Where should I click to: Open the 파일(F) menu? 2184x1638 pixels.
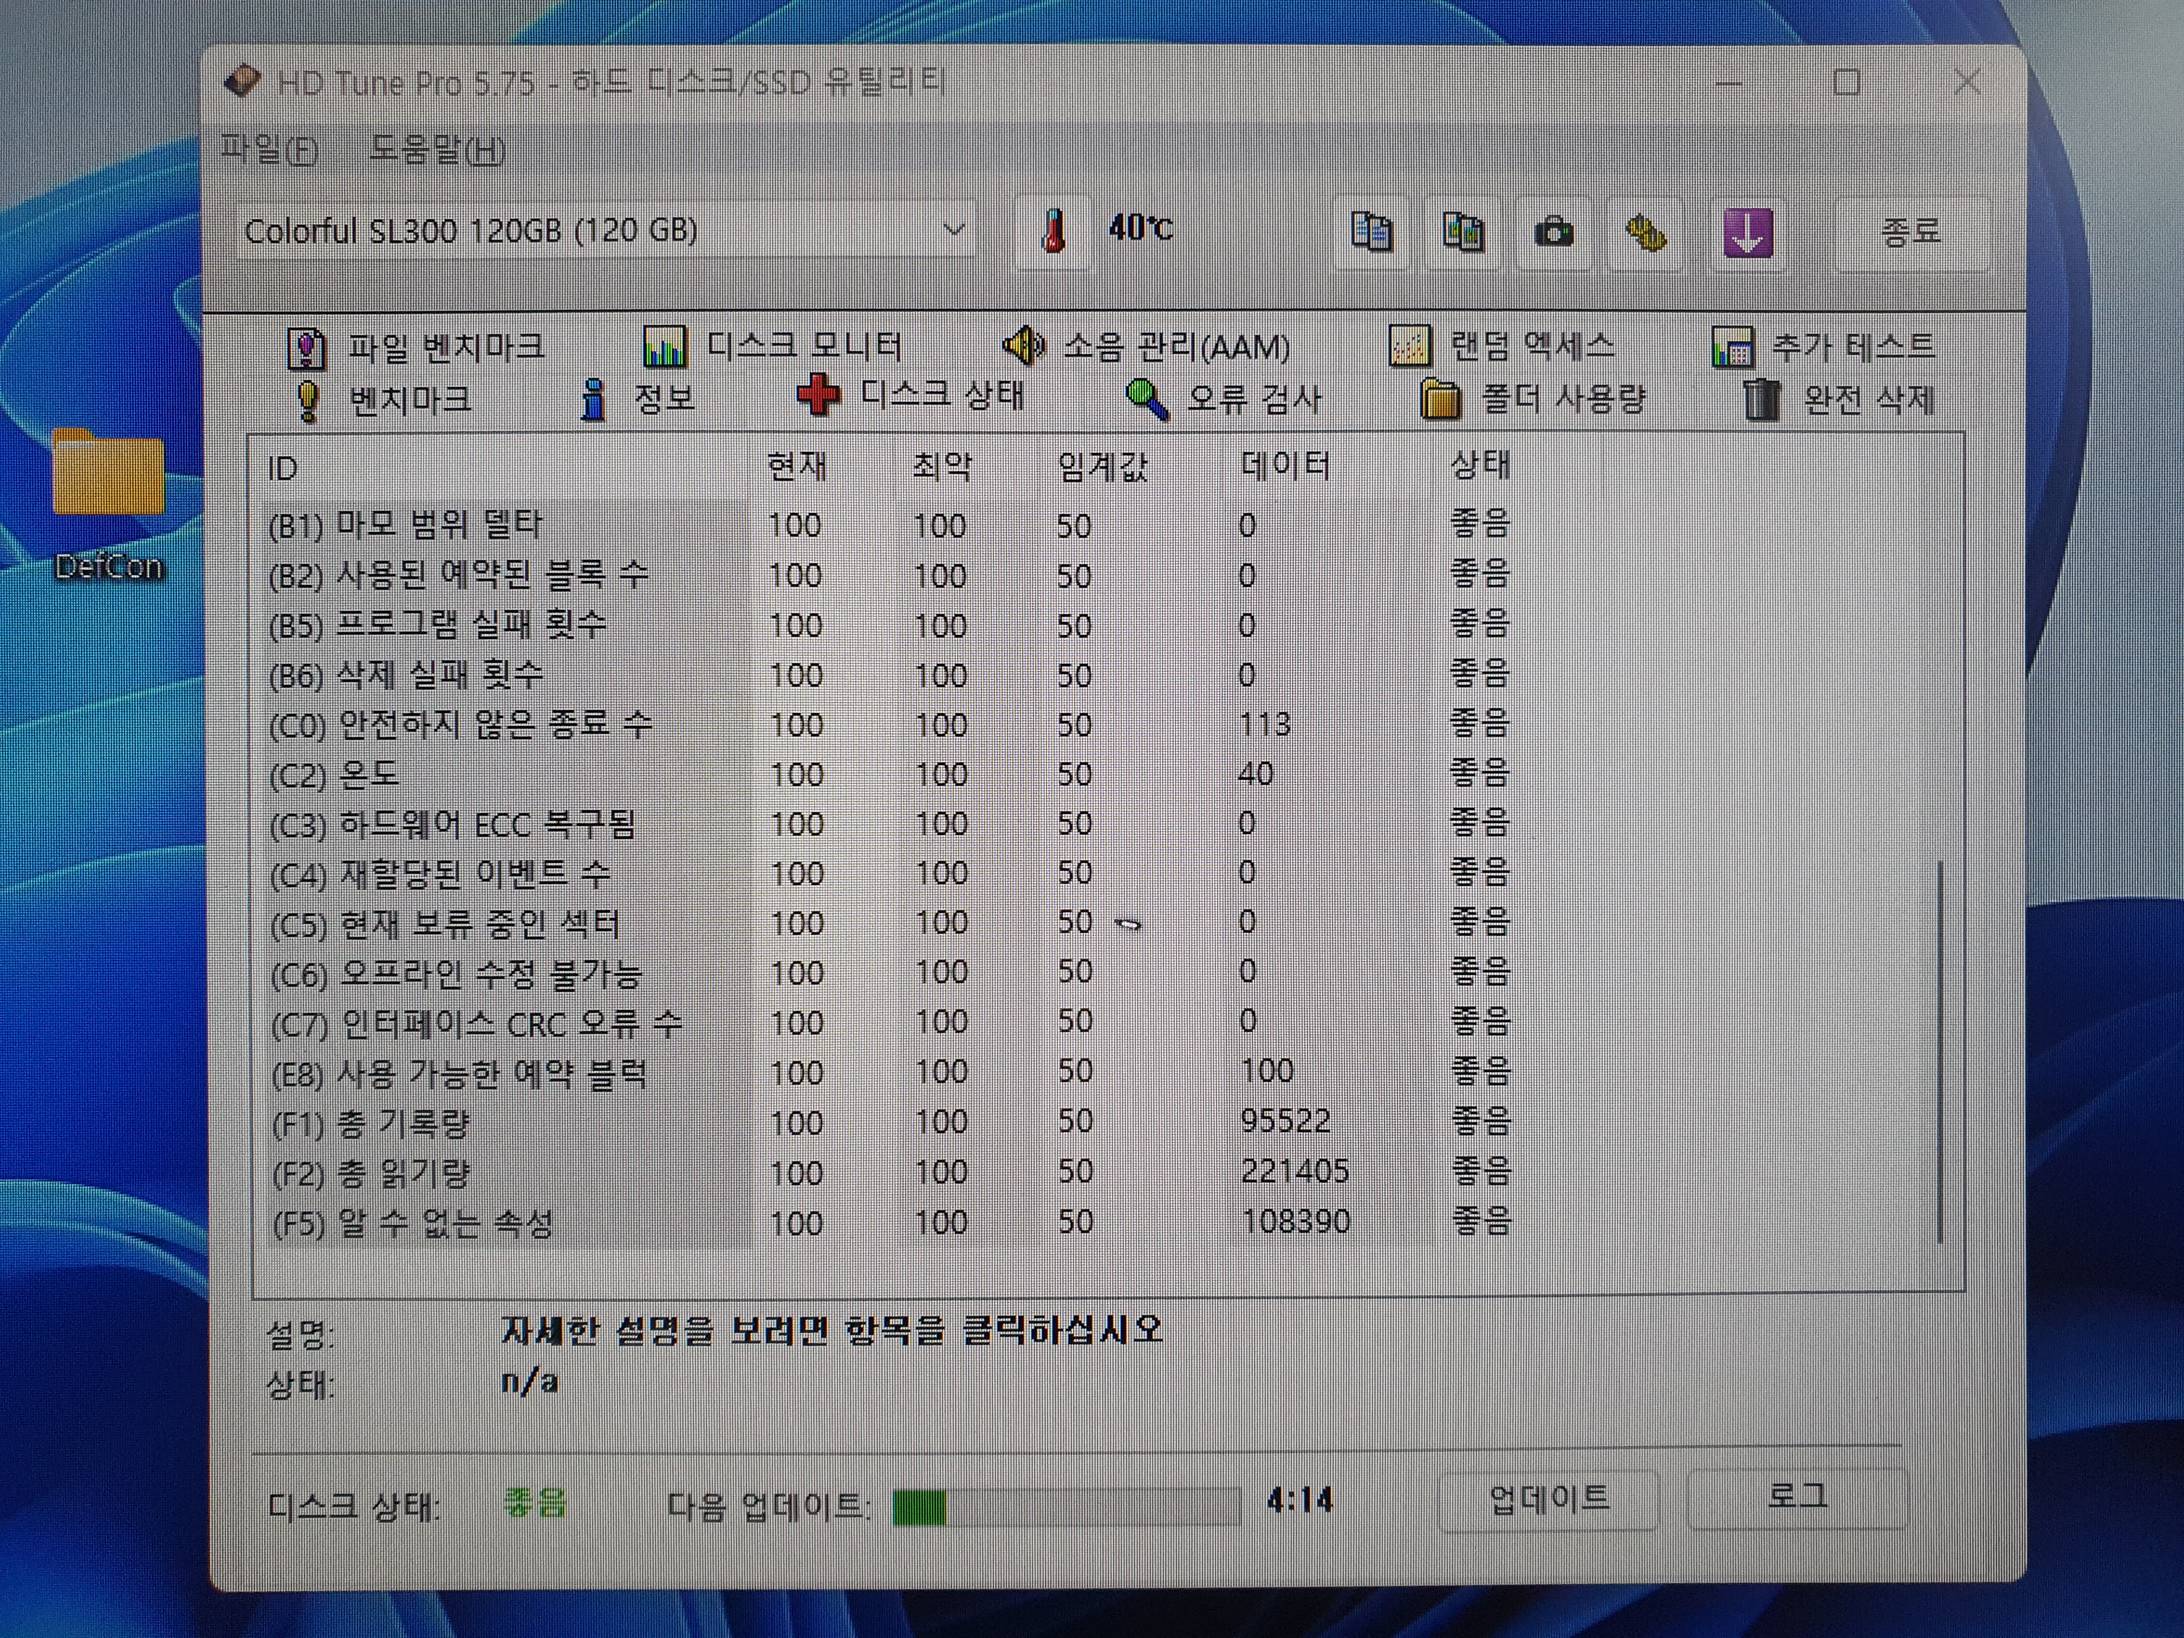click(x=269, y=150)
